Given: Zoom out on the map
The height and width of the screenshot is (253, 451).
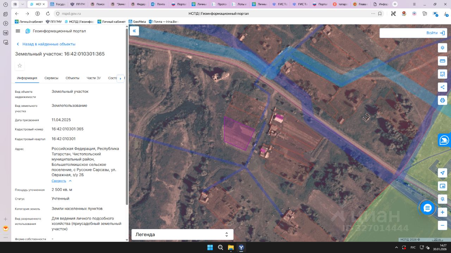Looking at the screenshot, I should tap(443, 225).
